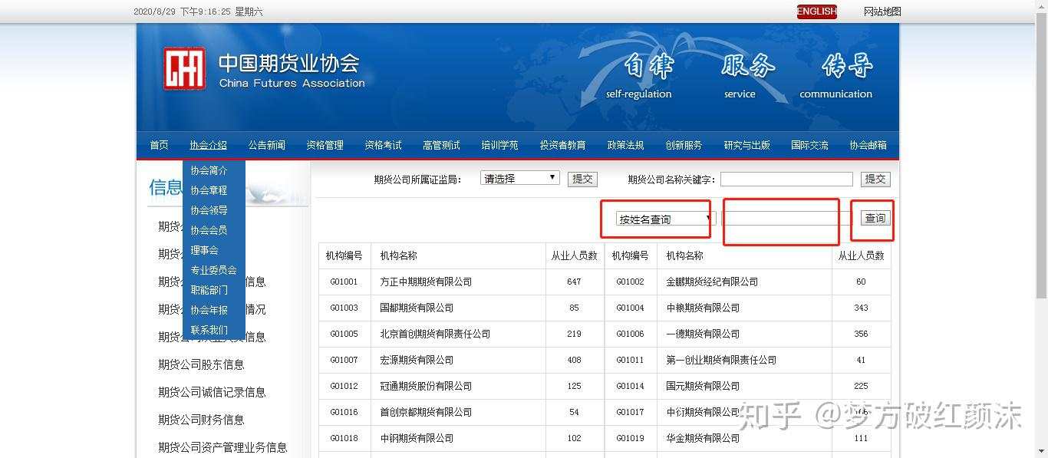Image resolution: width=1048 pixels, height=458 pixels.
Task: Select 协会领导 in the dropdown menu
Action: [209, 210]
